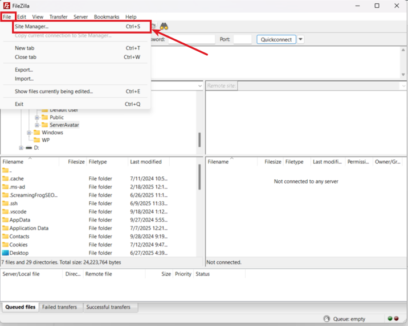Click the folder icon beside Contacts
The height and width of the screenshot is (326, 408).
[x=5, y=236]
